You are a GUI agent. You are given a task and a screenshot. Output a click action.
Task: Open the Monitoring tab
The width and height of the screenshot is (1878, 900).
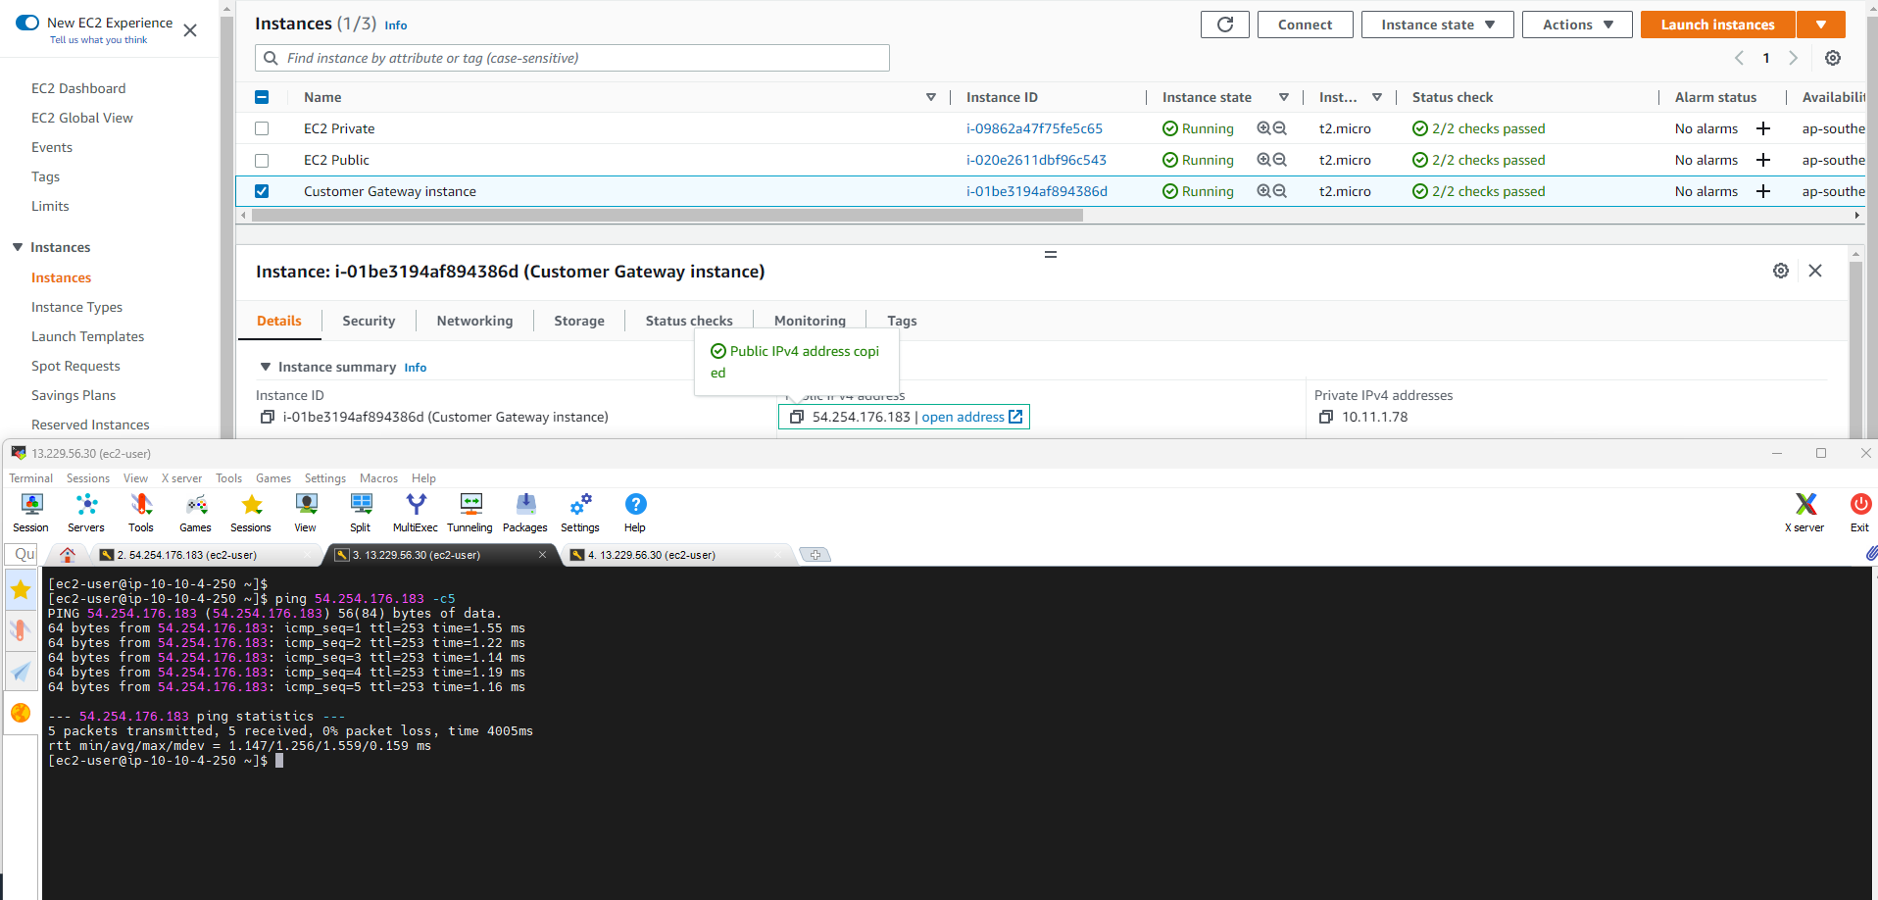[810, 321]
